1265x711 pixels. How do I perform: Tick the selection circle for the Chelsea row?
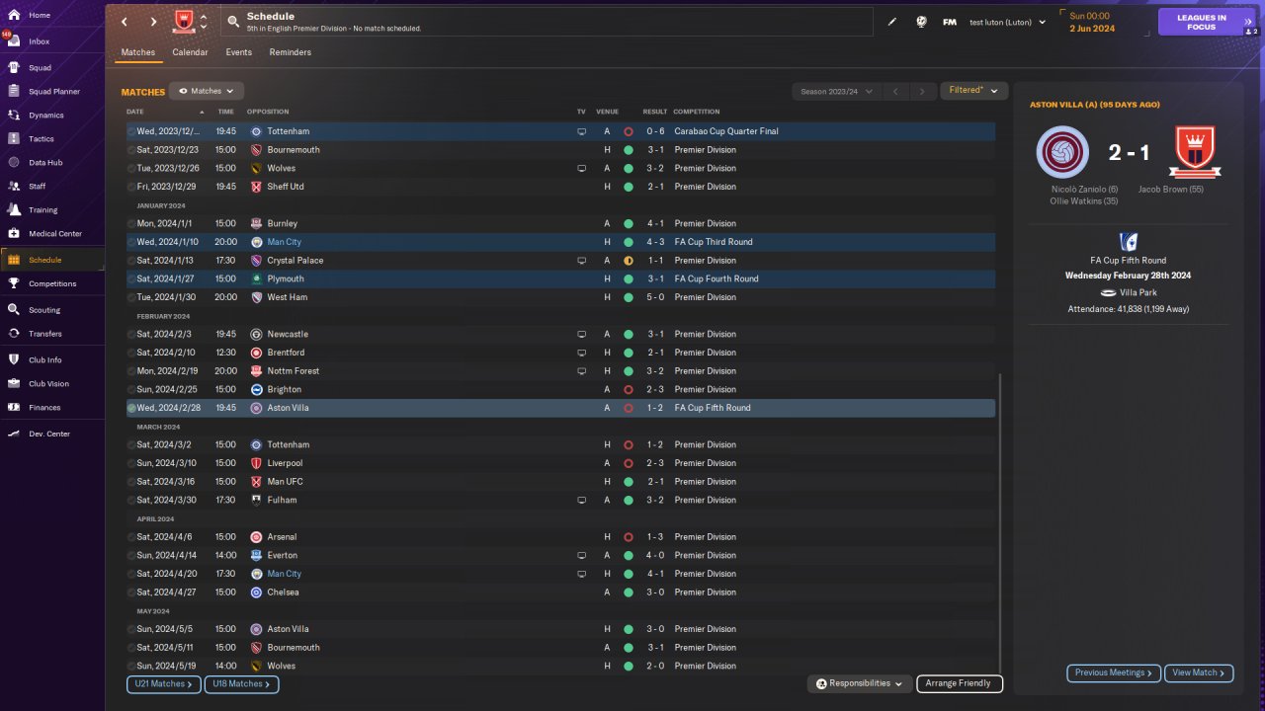pos(131,592)
